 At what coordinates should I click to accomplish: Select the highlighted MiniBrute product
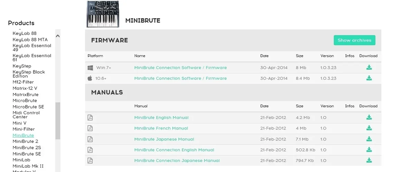(x=23, y=136)
